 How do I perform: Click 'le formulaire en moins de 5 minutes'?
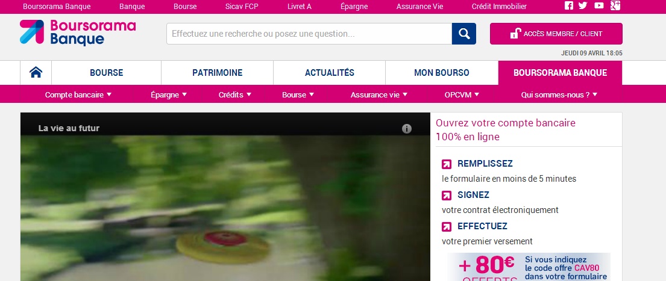[x=509, y=179]
